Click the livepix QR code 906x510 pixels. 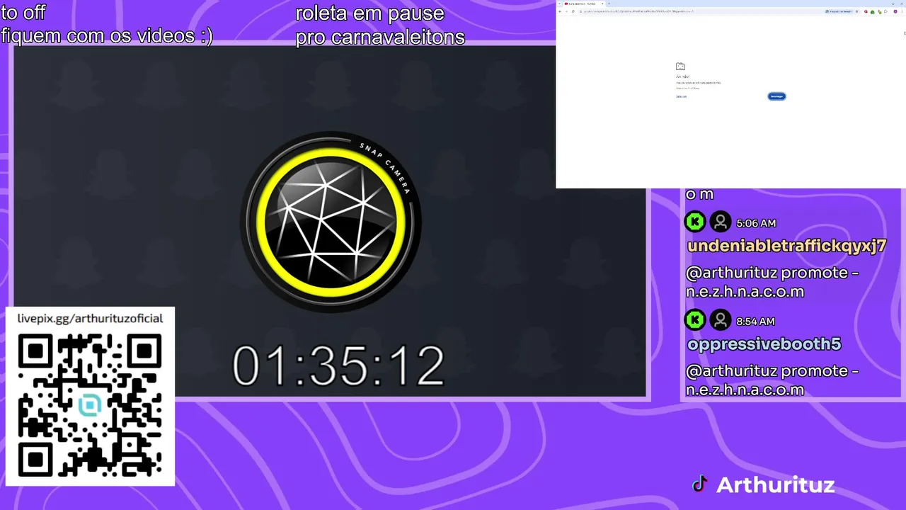pos(90,405)
